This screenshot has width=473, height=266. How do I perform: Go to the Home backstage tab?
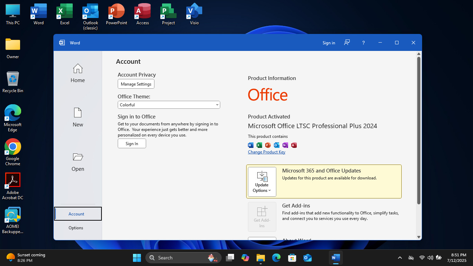point(78,73)
